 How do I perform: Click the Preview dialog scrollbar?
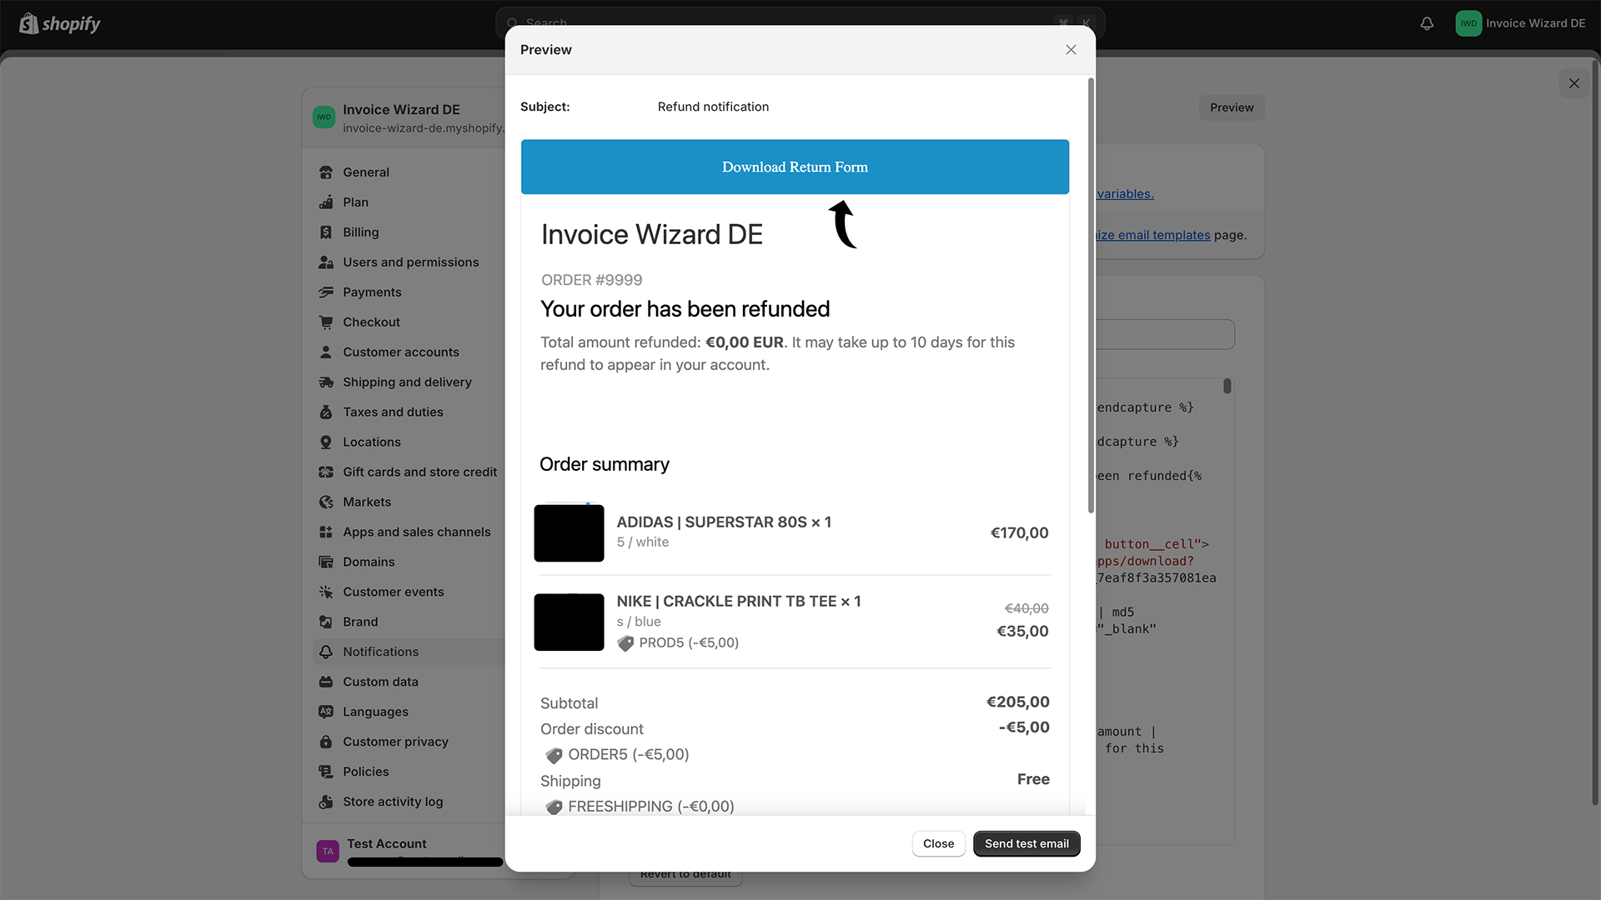(1091, 296)
